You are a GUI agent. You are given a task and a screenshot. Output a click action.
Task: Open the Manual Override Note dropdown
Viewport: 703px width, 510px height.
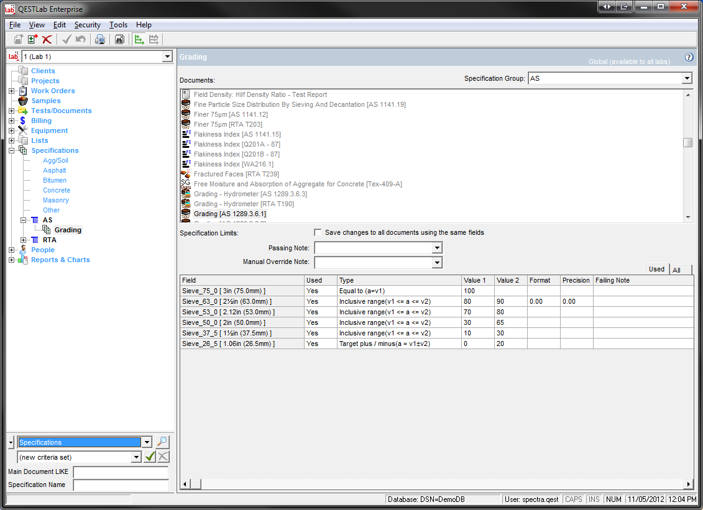pyautogui.click(x=437, y=263)
